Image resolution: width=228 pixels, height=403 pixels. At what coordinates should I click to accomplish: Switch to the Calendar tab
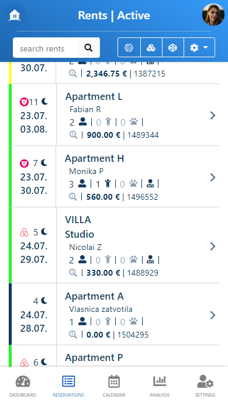(x=114, y=386)
